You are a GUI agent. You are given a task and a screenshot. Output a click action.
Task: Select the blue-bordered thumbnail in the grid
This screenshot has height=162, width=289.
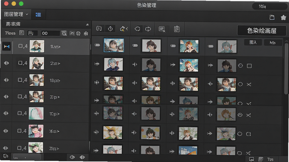tap(114, 45)
